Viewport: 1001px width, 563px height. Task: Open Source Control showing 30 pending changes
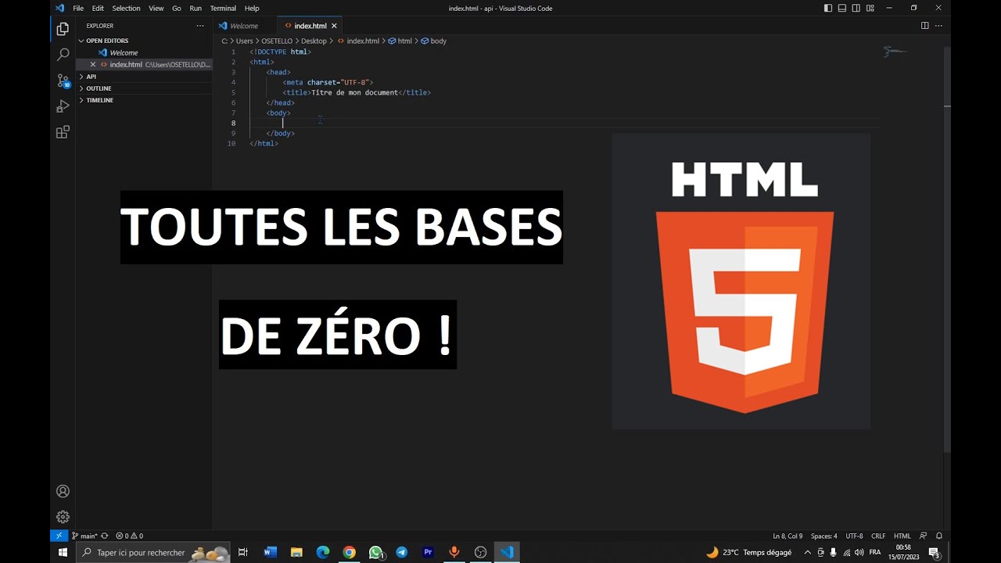(x=63, y=80)
